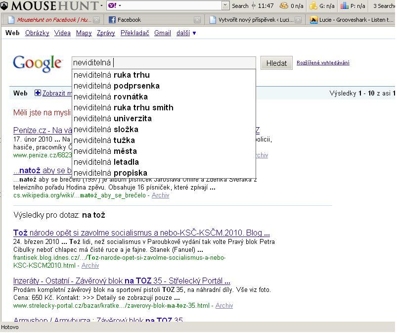The height and width of the screenshot is (333, 397).
Task: Select suggestion neviditelná podprsenka
Action: [x=164, y=86]
